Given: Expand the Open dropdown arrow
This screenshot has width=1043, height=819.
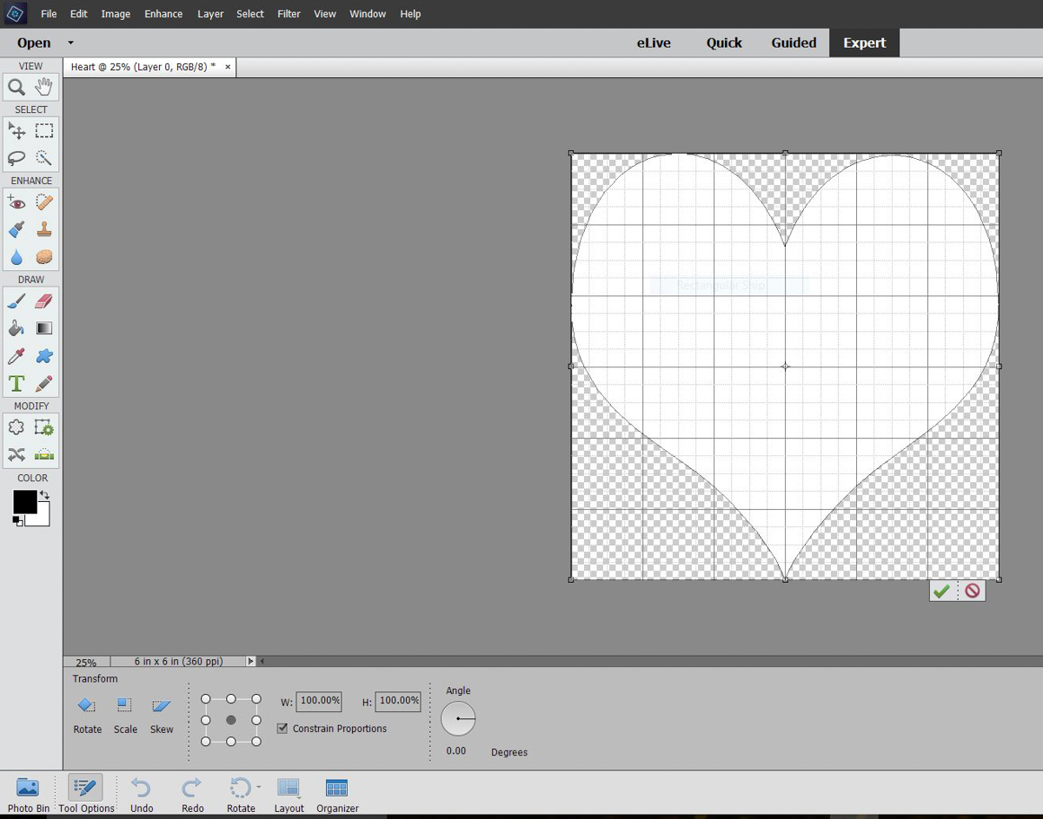Looking at the screenshot, I should (70, 43).
